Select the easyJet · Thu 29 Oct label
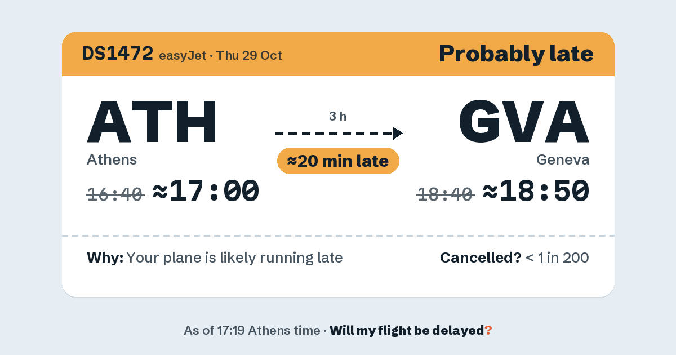 [x=221, y=55]
